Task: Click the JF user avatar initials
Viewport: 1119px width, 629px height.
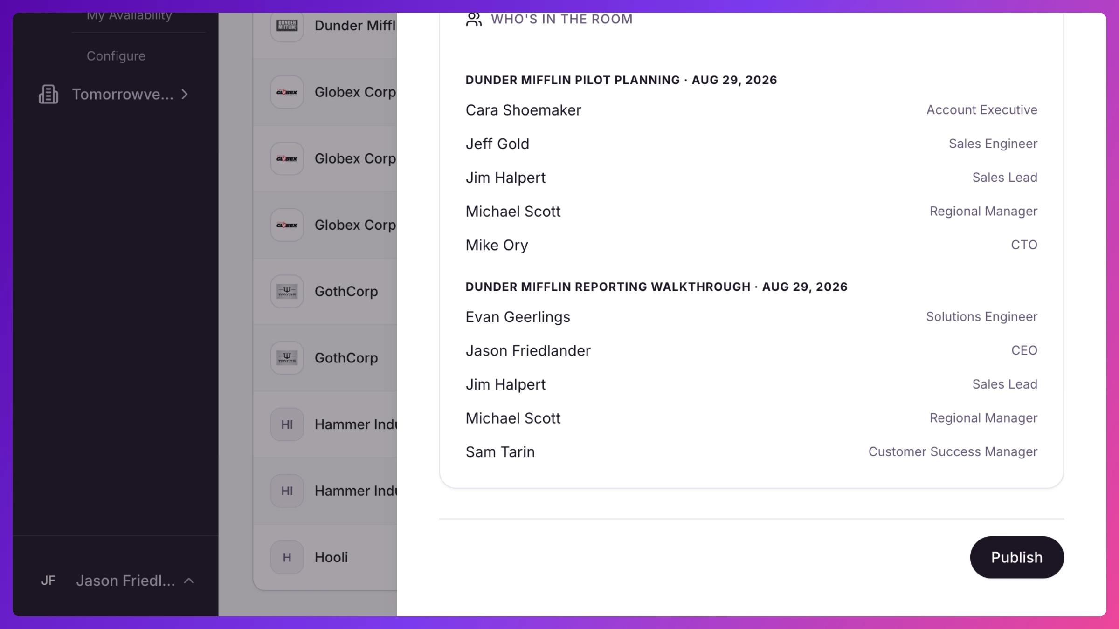Action: point(48,581)
